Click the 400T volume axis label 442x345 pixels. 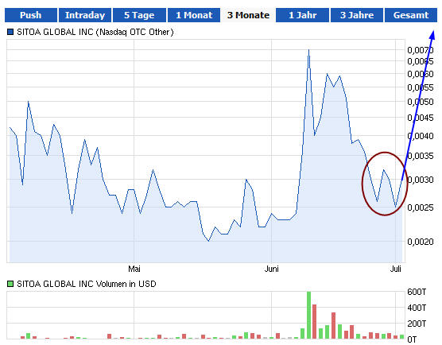coord(417,308)
